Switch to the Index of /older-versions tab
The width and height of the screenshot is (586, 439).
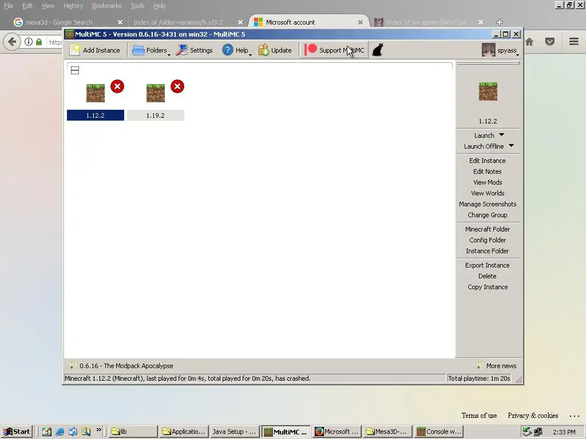coord(187,22)
